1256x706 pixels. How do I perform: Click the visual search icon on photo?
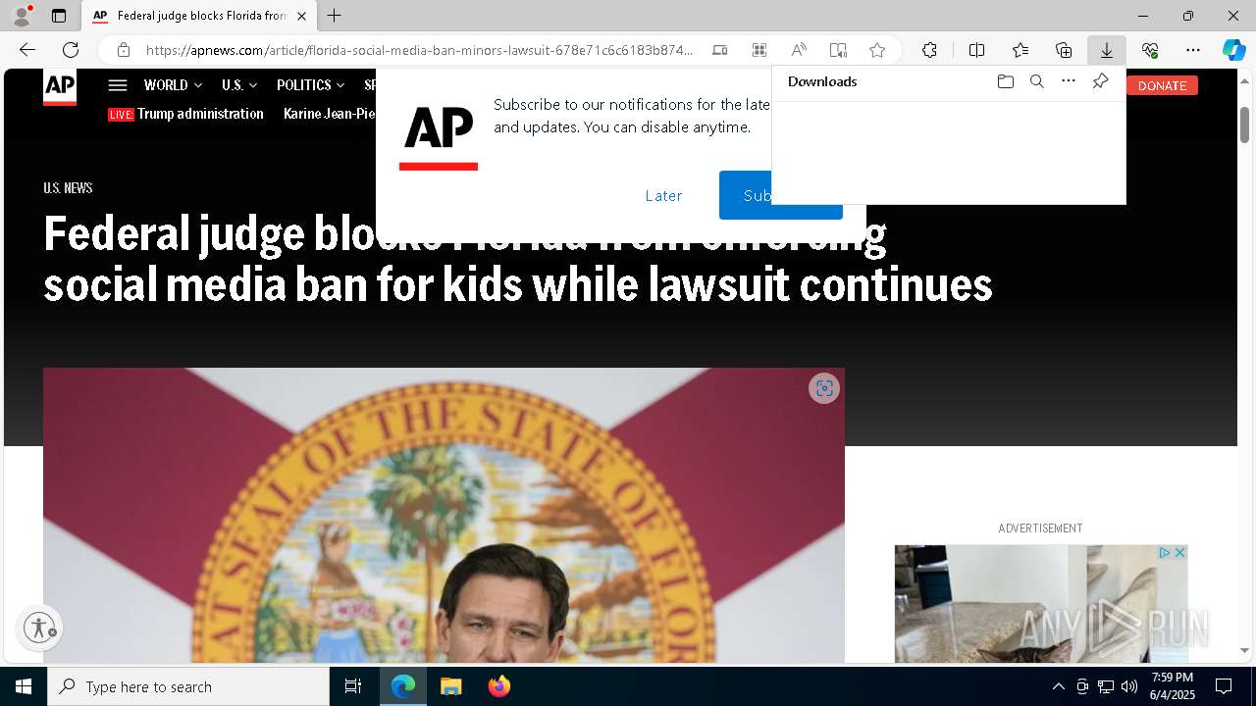point(824,388)
